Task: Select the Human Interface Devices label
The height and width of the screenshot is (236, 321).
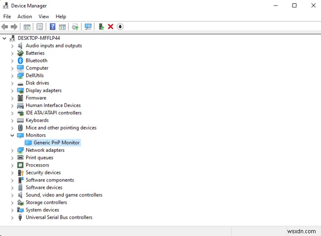Action: [53, 105]
